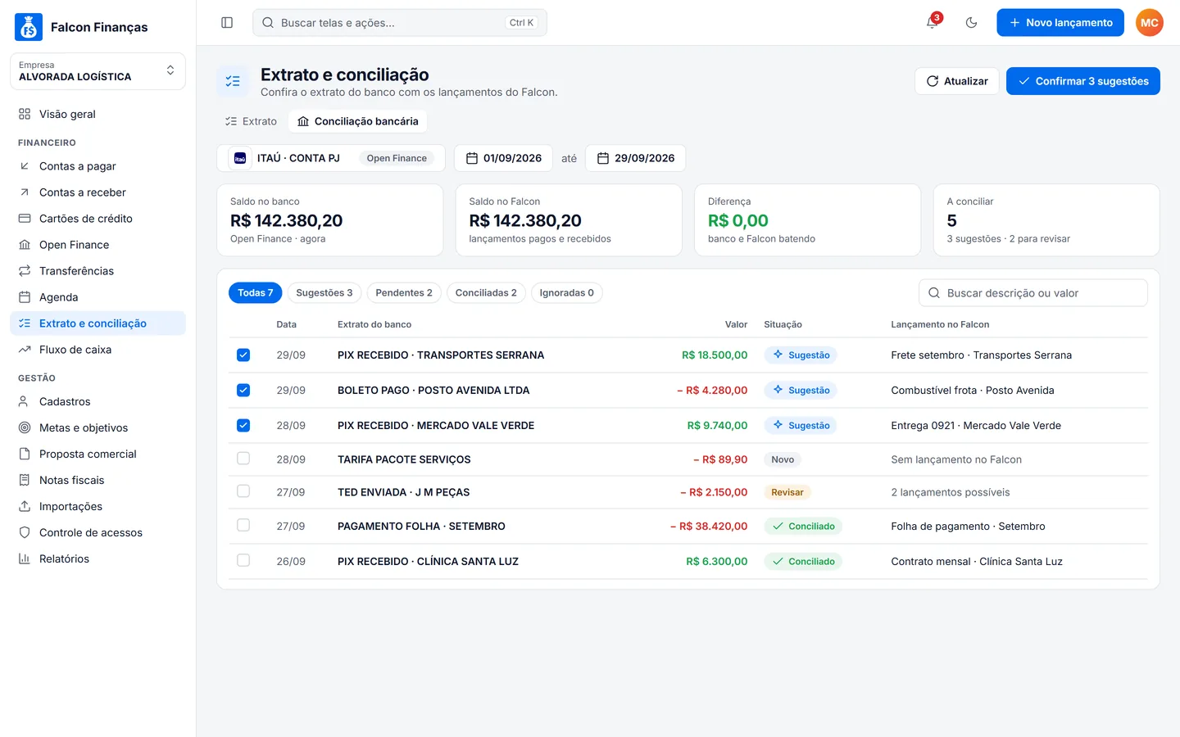Screen dimensions: 1180x737
Task: Filter by Conciliadas 2
Action: (486, 293)
